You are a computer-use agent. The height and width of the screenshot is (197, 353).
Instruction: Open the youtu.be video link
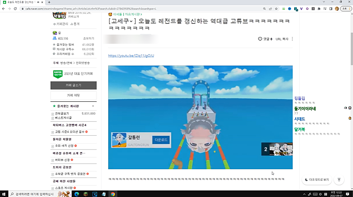tap(131, 56)
